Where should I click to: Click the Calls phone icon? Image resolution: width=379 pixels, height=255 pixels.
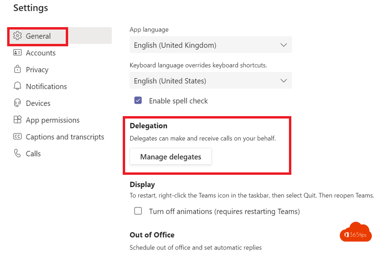[x=18, y=153]
